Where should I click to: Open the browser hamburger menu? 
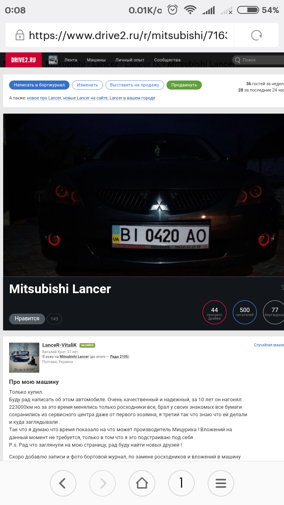[220, 483]
